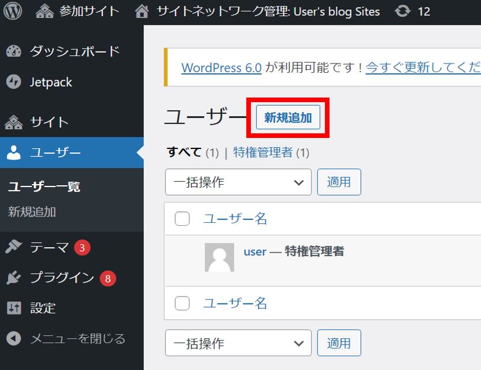The image size is (481, 370).
Task: Click the settings sliders icon
Action: [x=13, y=308]
